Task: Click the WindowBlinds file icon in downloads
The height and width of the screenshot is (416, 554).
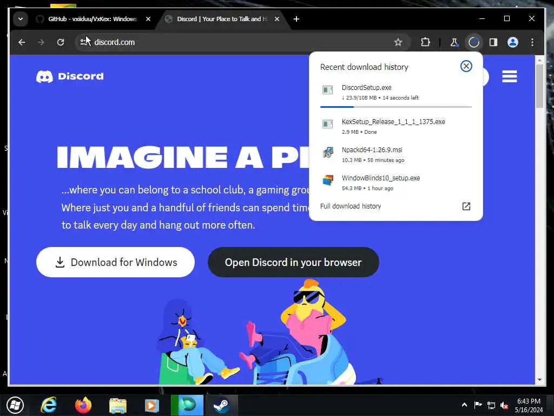Action: (327, 180)
